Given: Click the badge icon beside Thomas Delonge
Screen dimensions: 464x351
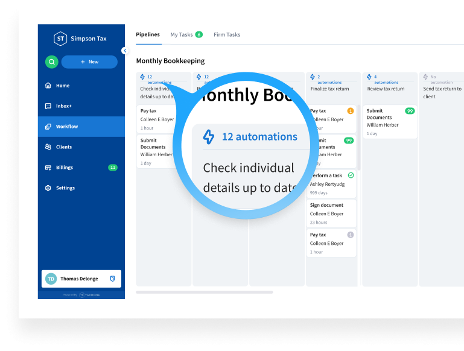Looking at the screenshot, I should point(112,279).
